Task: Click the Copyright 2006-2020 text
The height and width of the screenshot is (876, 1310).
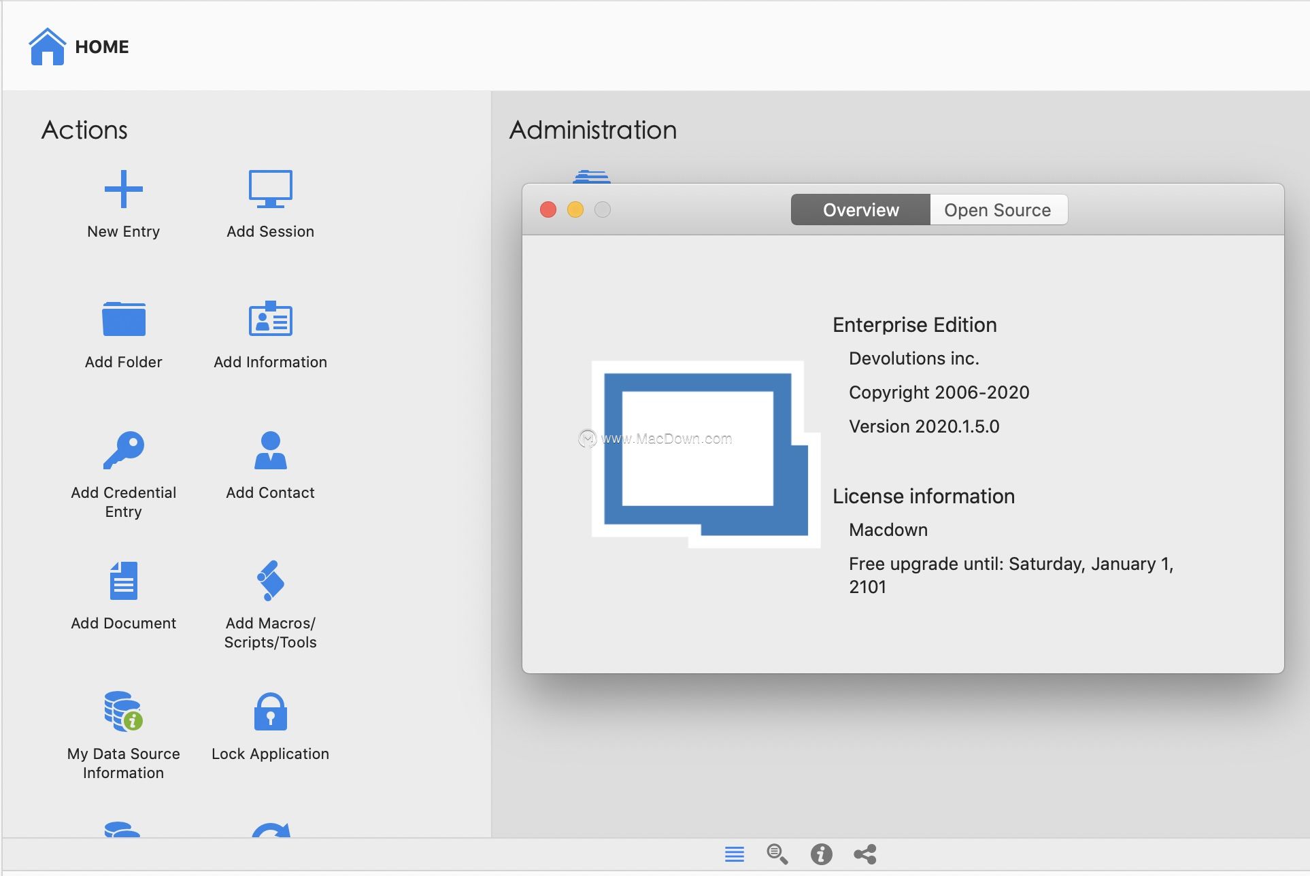Action: tap(939, 393)
